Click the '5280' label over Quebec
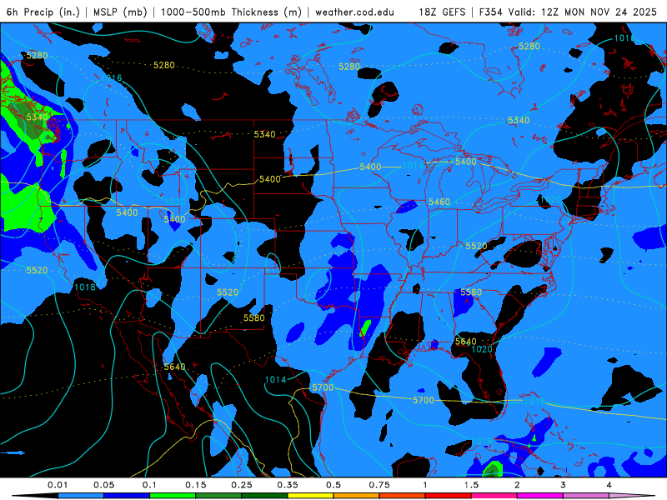The width and height of the screenshot is (667, 500). coord(529,46)
